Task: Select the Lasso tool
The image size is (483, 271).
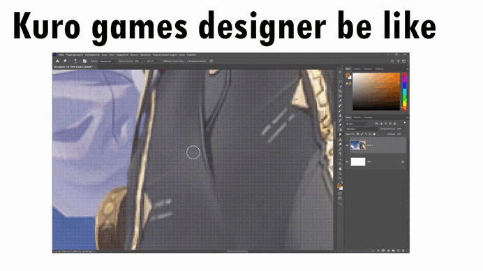Action: pyautogui.click(x=340, y=82)
